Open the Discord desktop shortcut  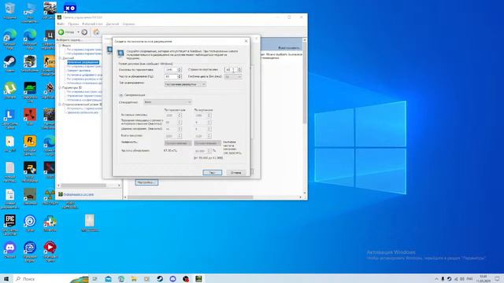coord(9,250)
